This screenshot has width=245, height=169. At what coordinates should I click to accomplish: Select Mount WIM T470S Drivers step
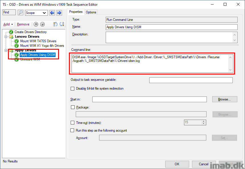pos(38,41)
